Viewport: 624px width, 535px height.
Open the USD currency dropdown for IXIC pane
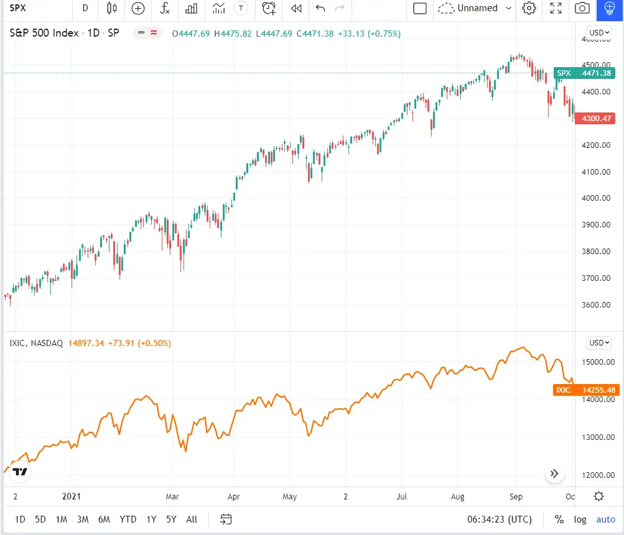pyautogui.click(x=599, y=342)
